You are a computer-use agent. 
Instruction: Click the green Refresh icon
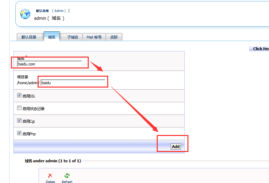point(67,176)
